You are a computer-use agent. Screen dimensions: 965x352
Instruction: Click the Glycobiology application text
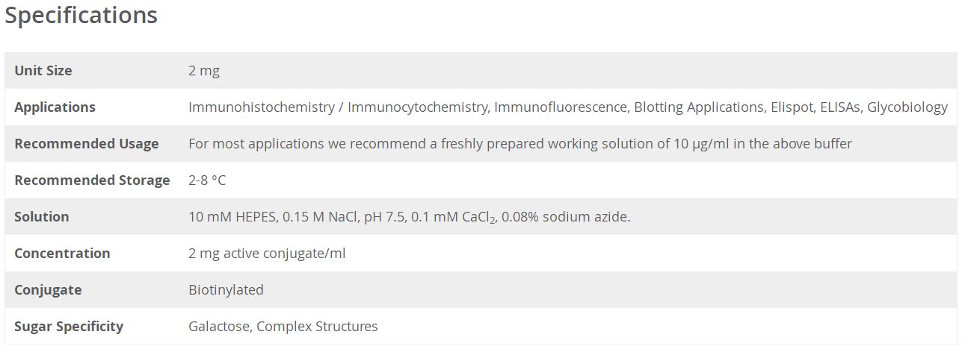pyautogui.click(x=907, y=107)
